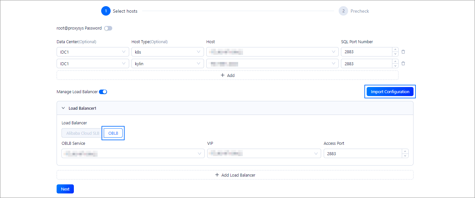This screenshot has width=475, height=198.
Task: Disable Manage Load Balancer switch
Action: (x=103, y=92)
